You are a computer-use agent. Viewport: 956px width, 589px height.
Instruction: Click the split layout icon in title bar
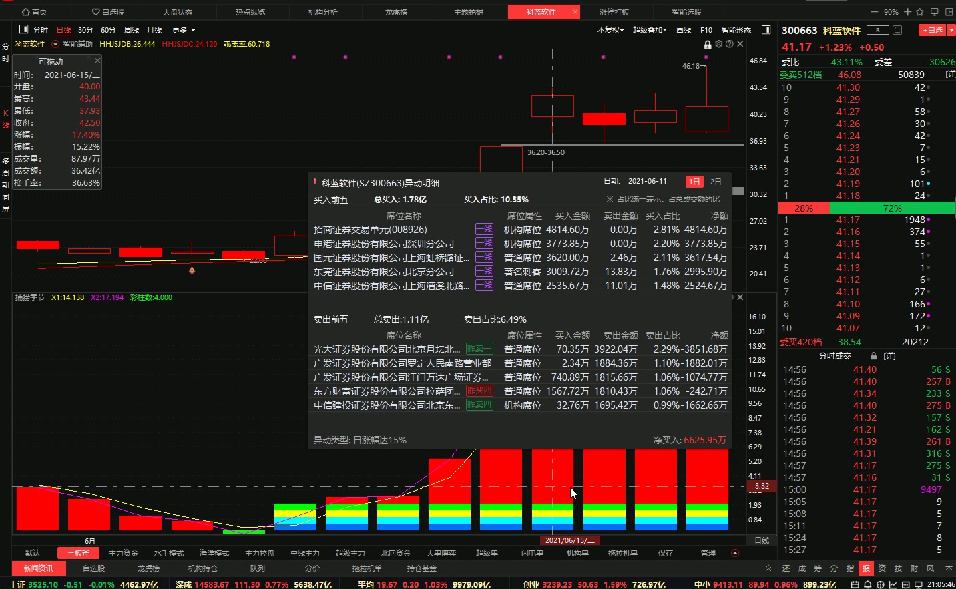click(x=949, y=12)
